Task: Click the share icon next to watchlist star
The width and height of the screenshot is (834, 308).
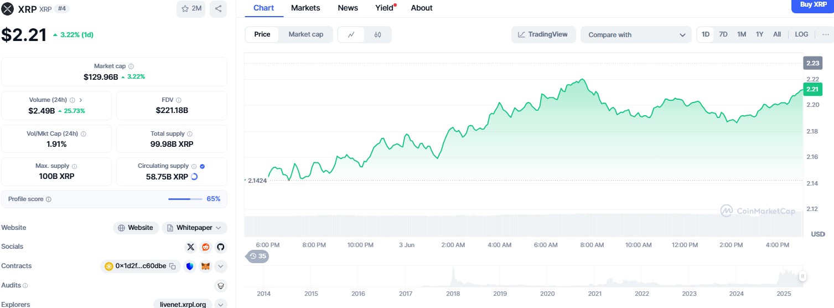Action: click(x=218, y=9)
